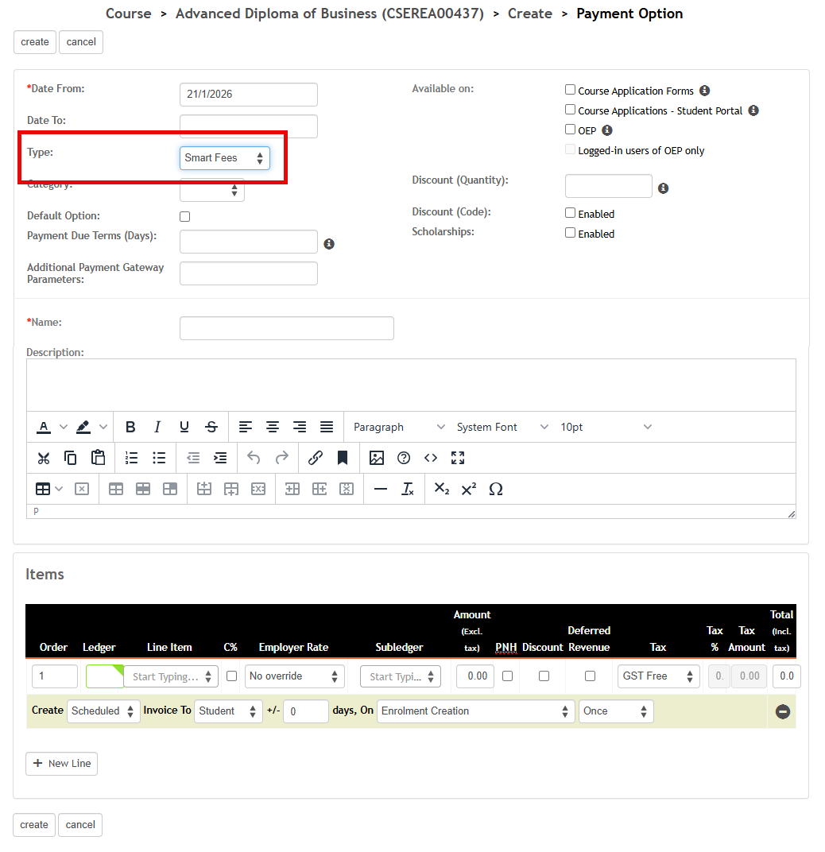Open Employer Rate No override dropdown
The image size is (825, 852).
295,676
